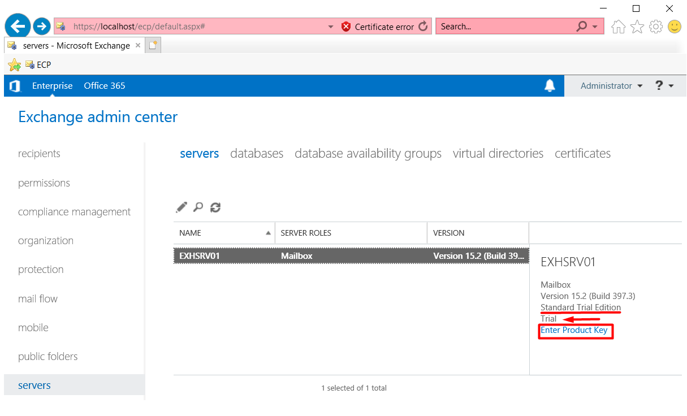Open the Favorites star icon
This screenshot has height=416, width=687.
(637, 27)
